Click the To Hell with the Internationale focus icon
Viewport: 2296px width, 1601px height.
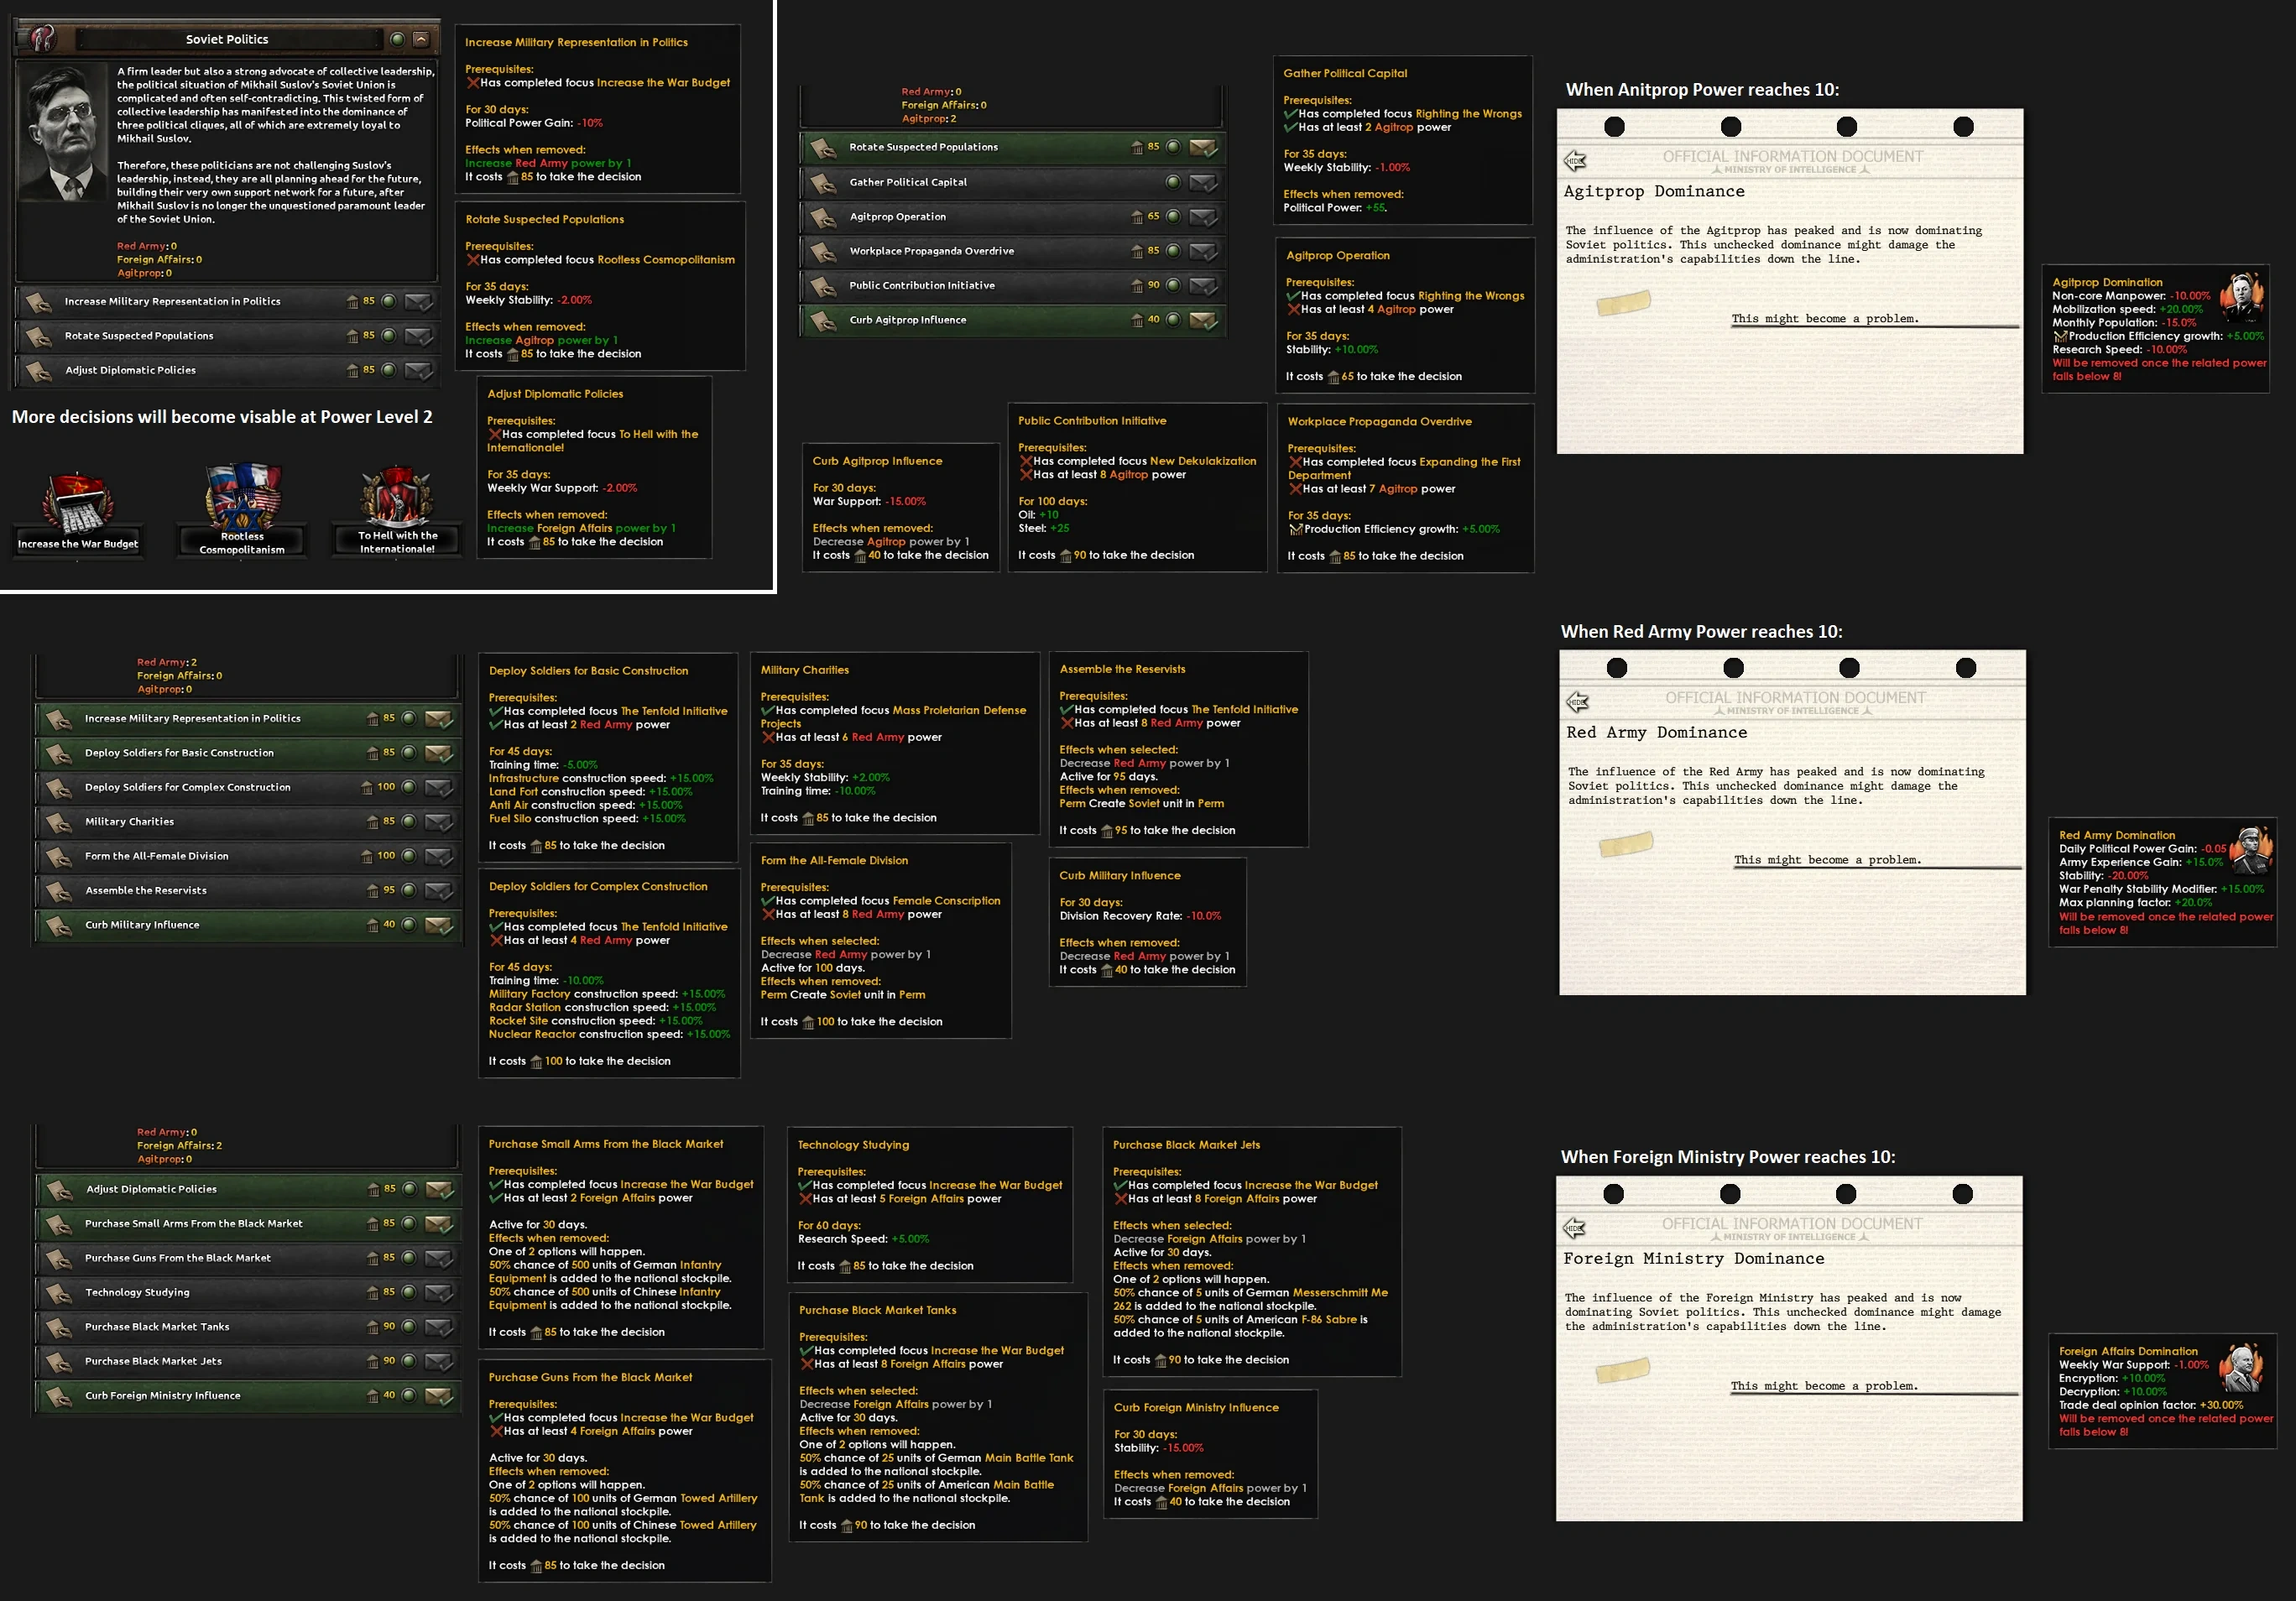pyautogui.click(x=398, y=498)
